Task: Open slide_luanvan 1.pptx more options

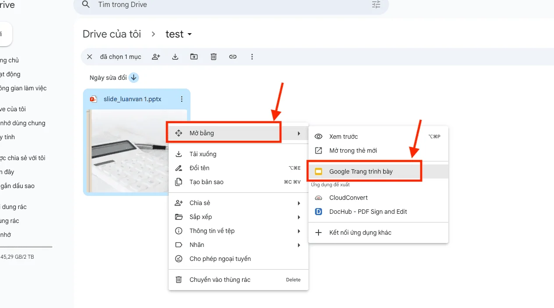Action: pos(182,99)
